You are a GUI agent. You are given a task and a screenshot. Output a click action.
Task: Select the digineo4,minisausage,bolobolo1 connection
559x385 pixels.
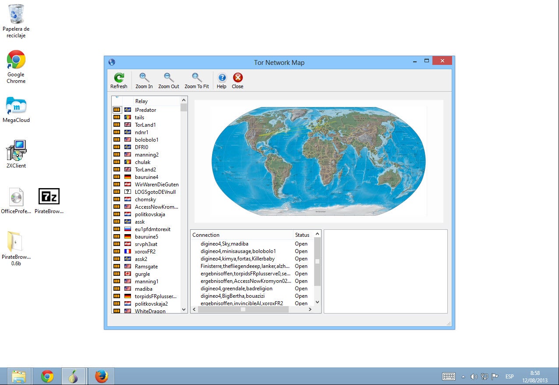point(238,251)
